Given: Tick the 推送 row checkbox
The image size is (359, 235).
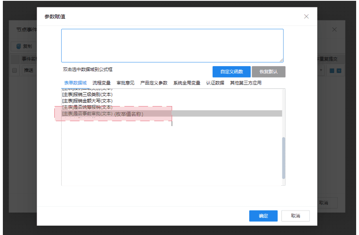Looking at the screenshot, I should point(14,70).
